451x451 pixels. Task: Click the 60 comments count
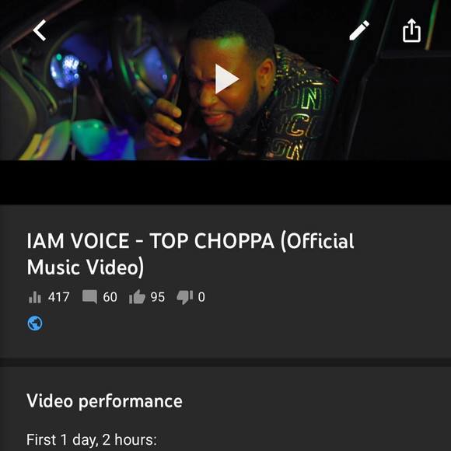(110, 297)
